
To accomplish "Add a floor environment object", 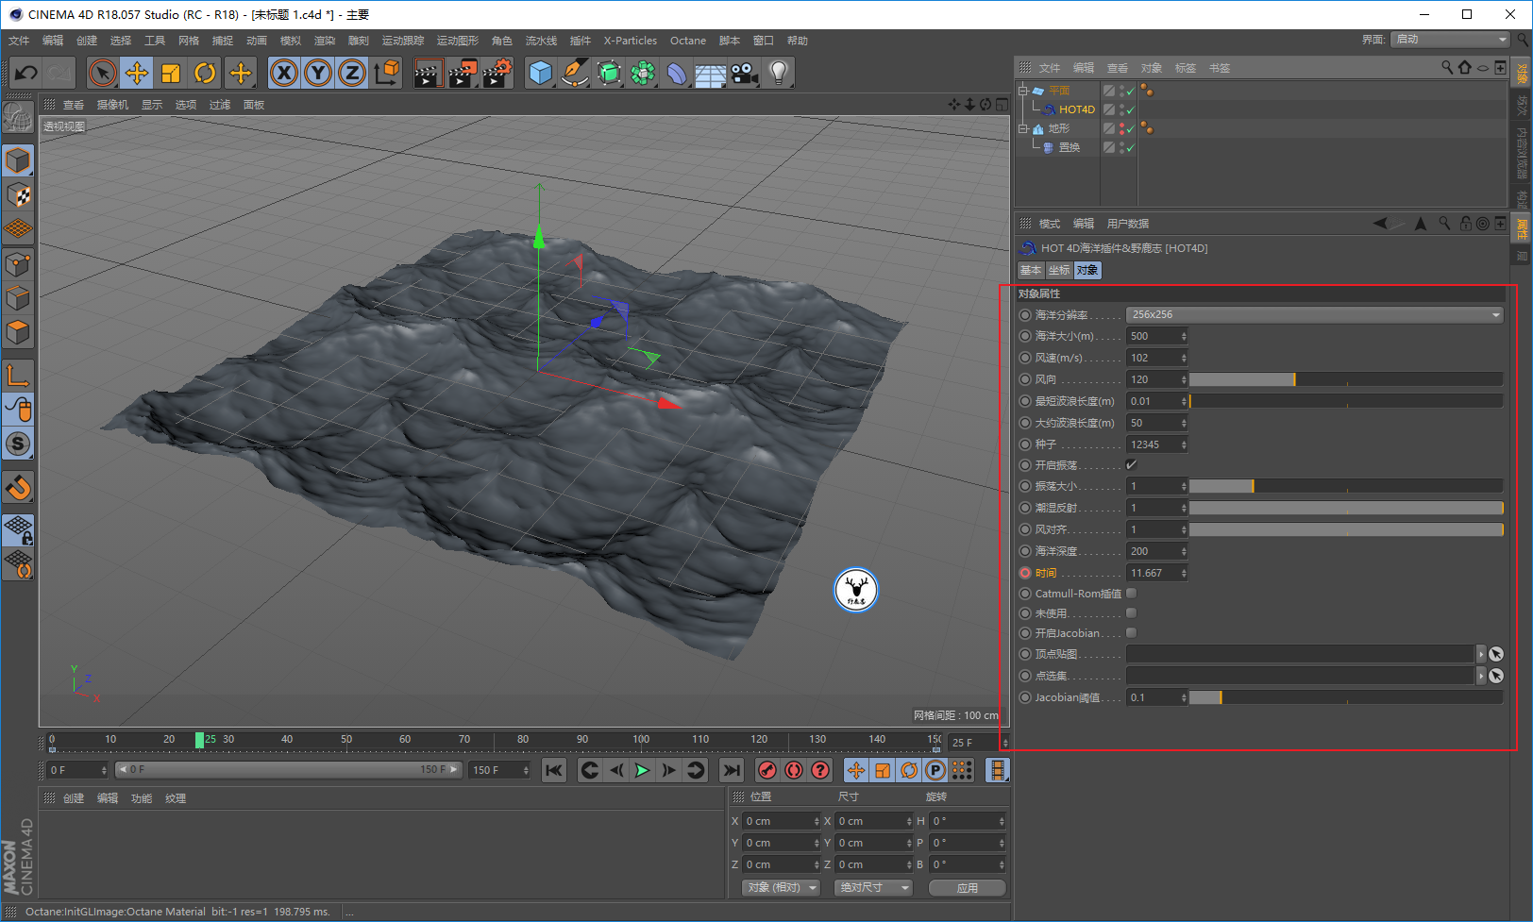I will tap(711, 73).
